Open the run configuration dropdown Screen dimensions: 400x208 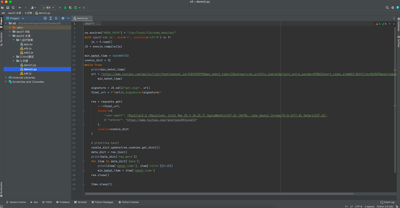(48, 8)
